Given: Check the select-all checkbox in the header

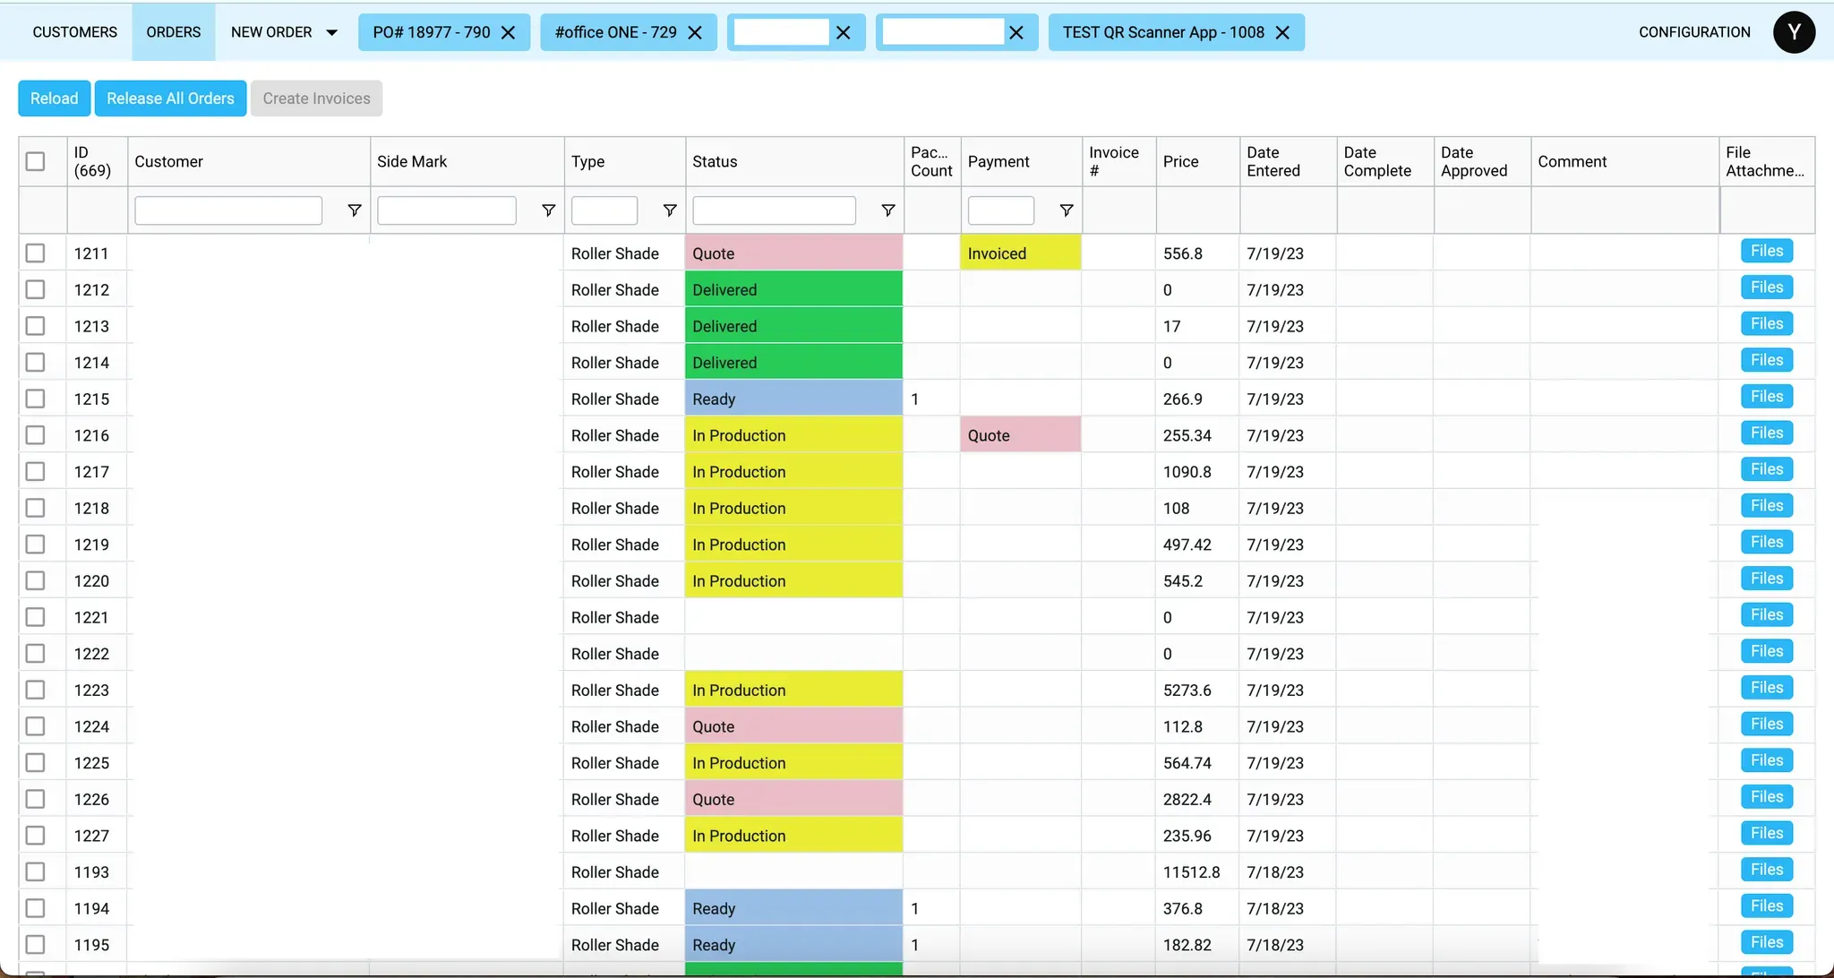Looking at the screenshot, I should pyautogui.click(x=36, y=161).
